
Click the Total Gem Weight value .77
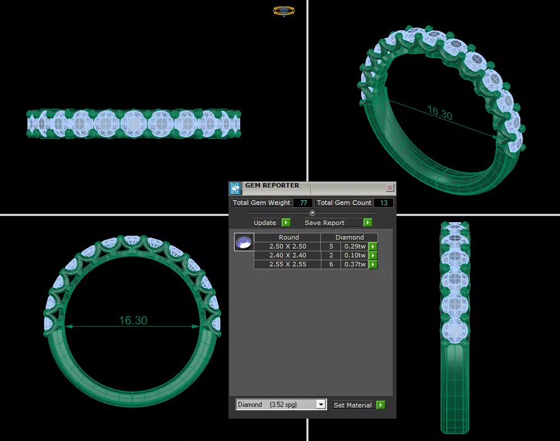pyautogui.click(x=303, y=203)
